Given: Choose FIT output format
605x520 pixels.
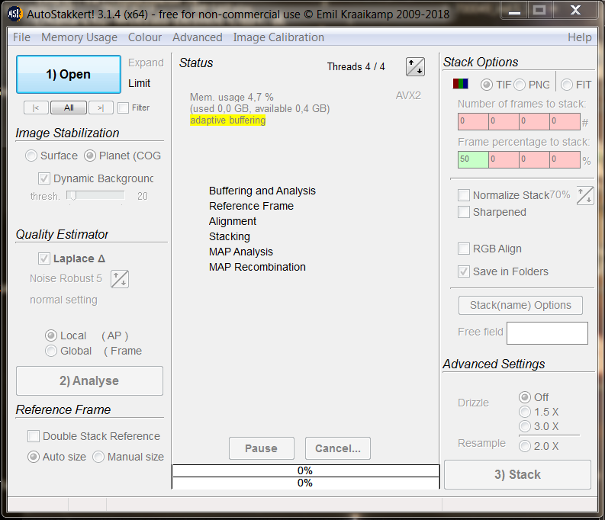Looking at the screenshot, I should 567,85.
